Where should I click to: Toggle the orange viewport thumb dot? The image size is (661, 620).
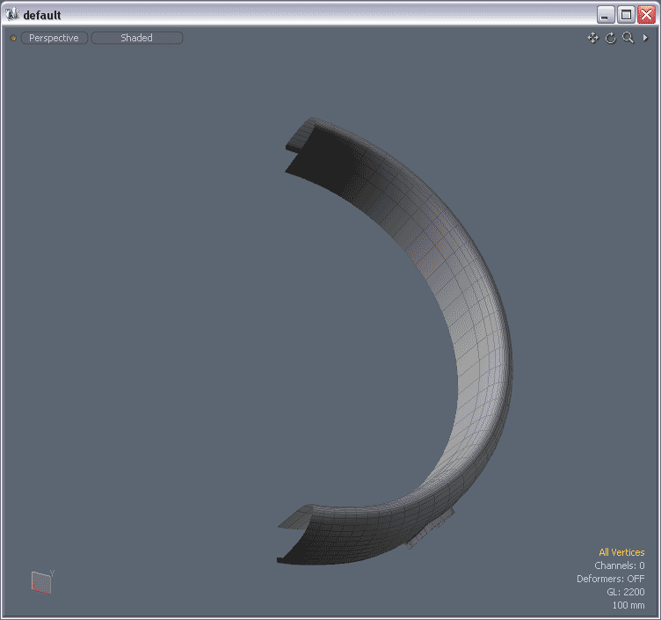(13, 38)
